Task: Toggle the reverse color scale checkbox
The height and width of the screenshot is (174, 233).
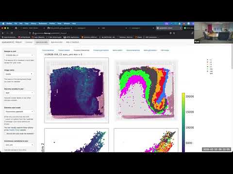Action: (x=5, y=133)
